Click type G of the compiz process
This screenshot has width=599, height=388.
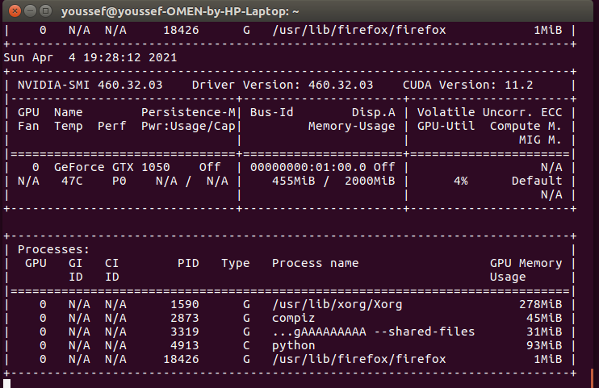[246, 318]
